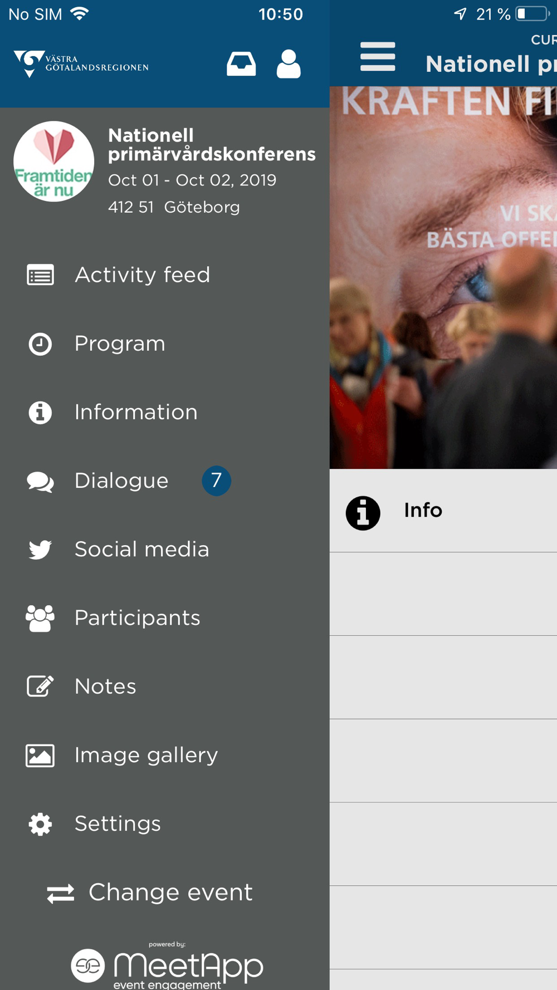Tap the Settings gear icon
Image resolution: width=557 pixels, height=990 pixels.
(40, 824)
